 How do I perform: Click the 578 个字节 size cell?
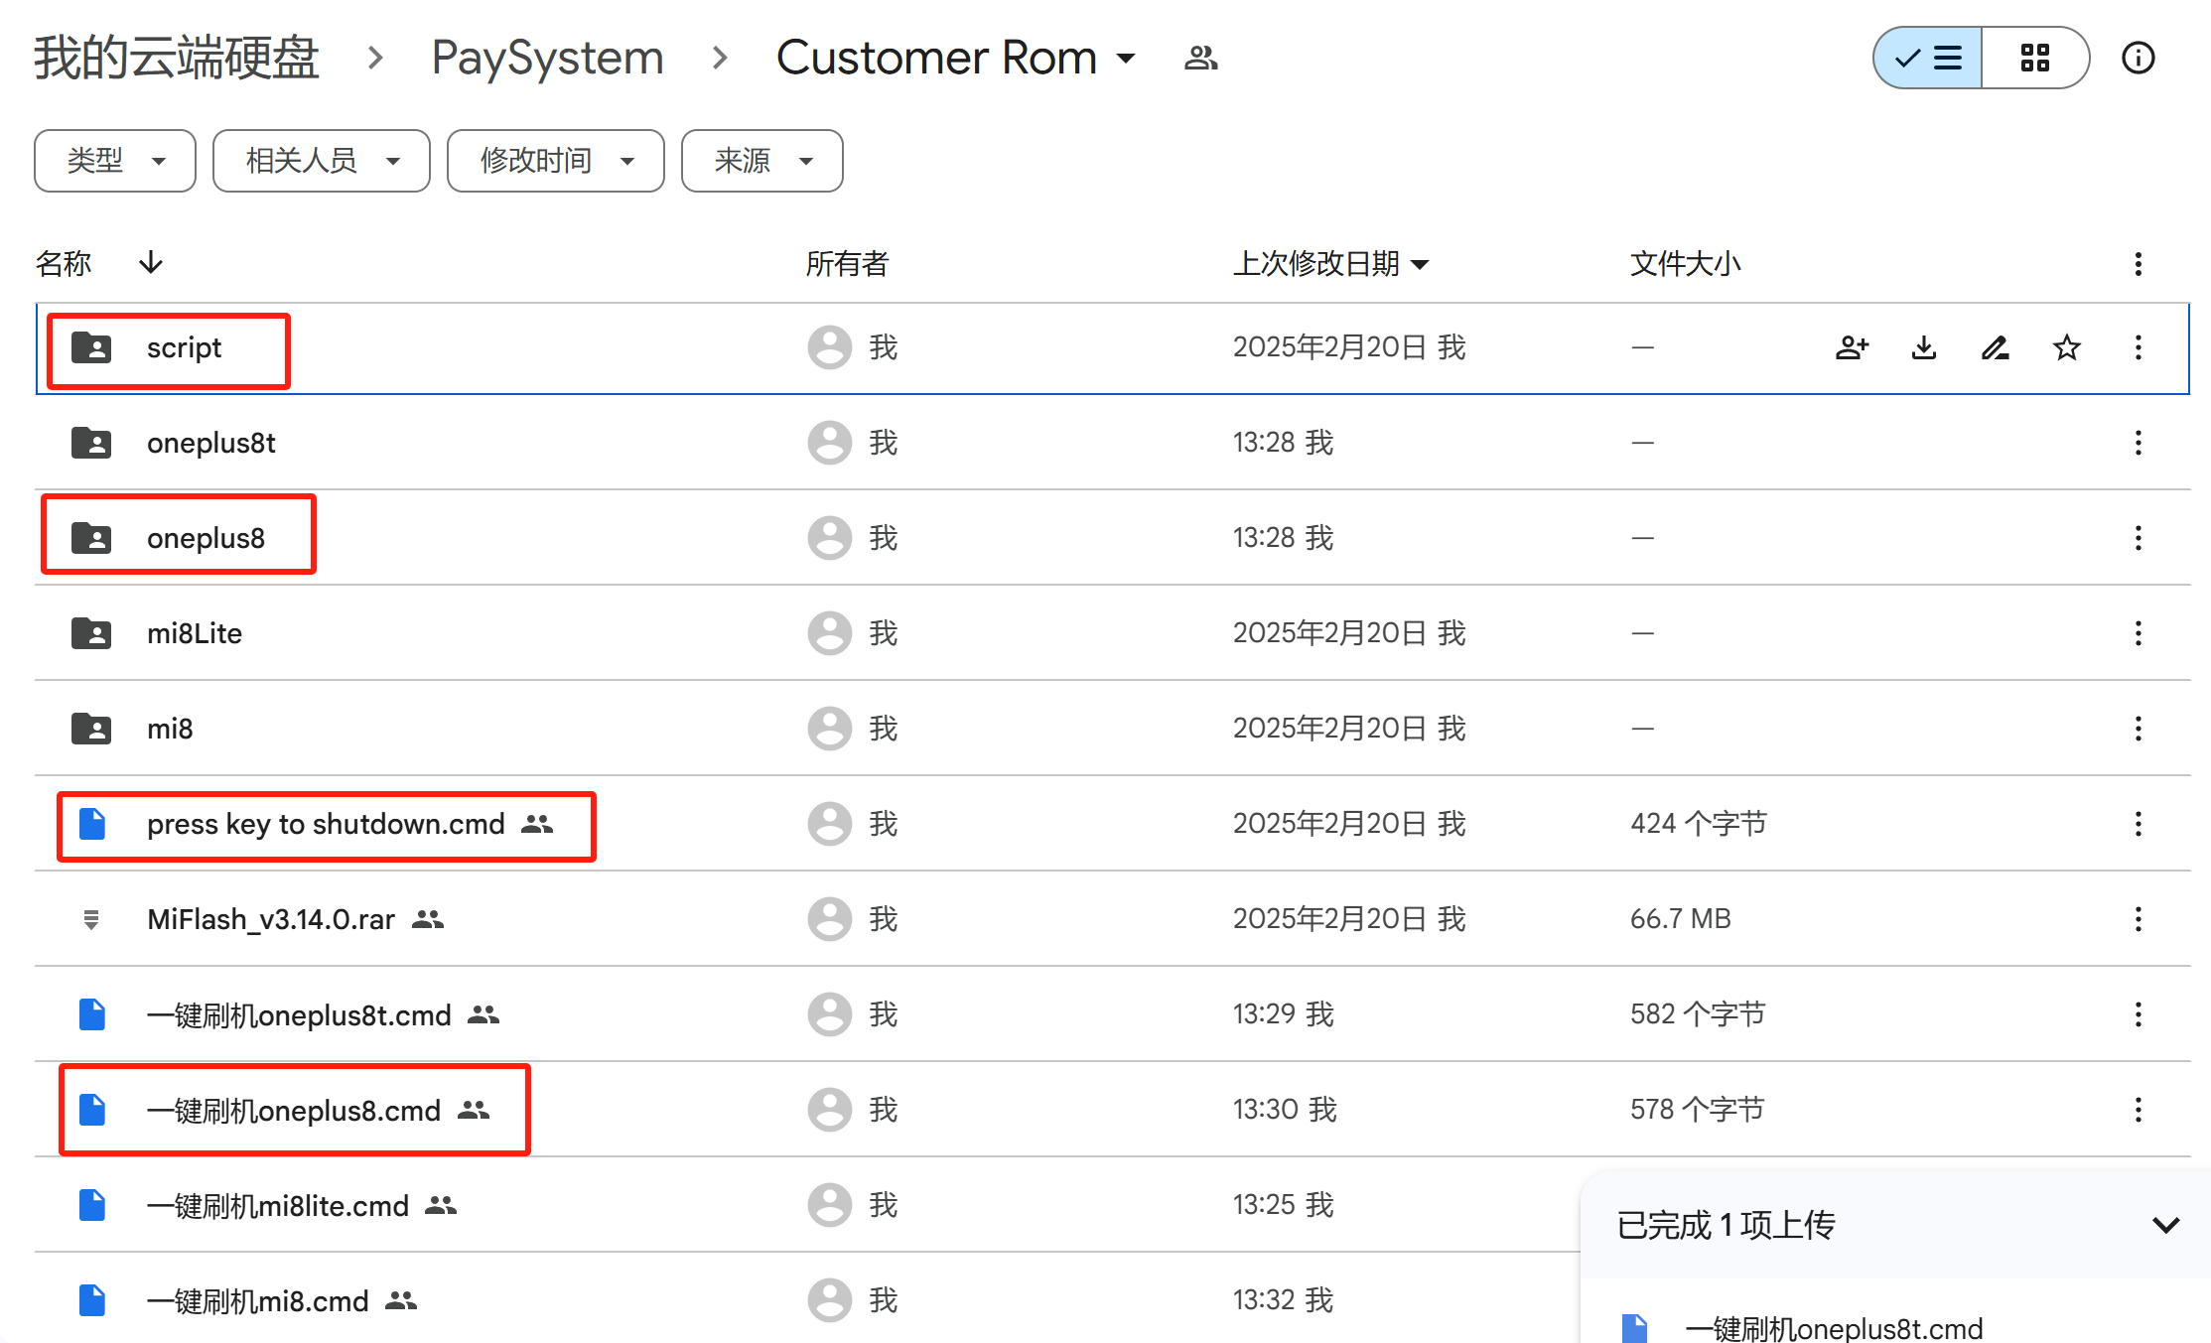pyautogui.click(x=1698, y=1110)
